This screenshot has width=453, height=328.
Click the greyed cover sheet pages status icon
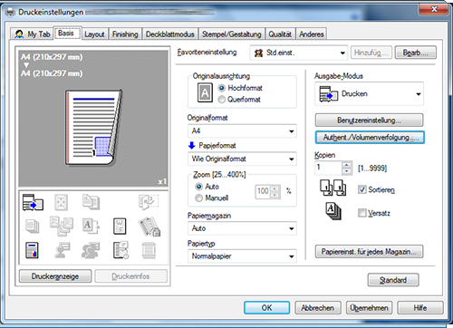91,202
